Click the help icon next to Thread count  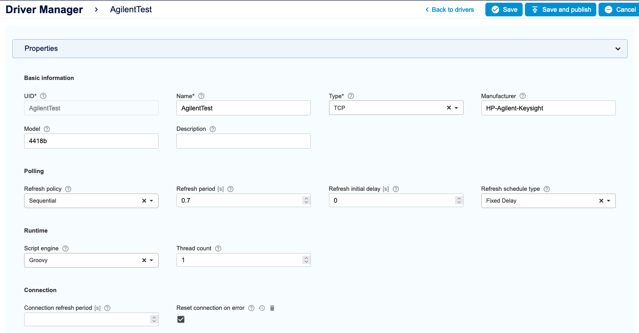pos(218,249)
